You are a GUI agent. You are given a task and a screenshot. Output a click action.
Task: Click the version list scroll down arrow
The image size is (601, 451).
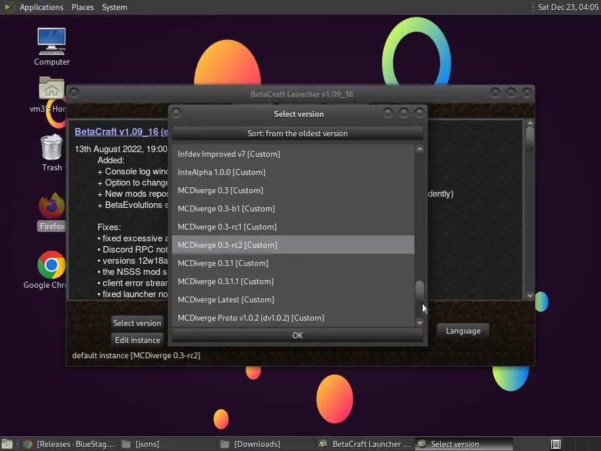point(420,322)
